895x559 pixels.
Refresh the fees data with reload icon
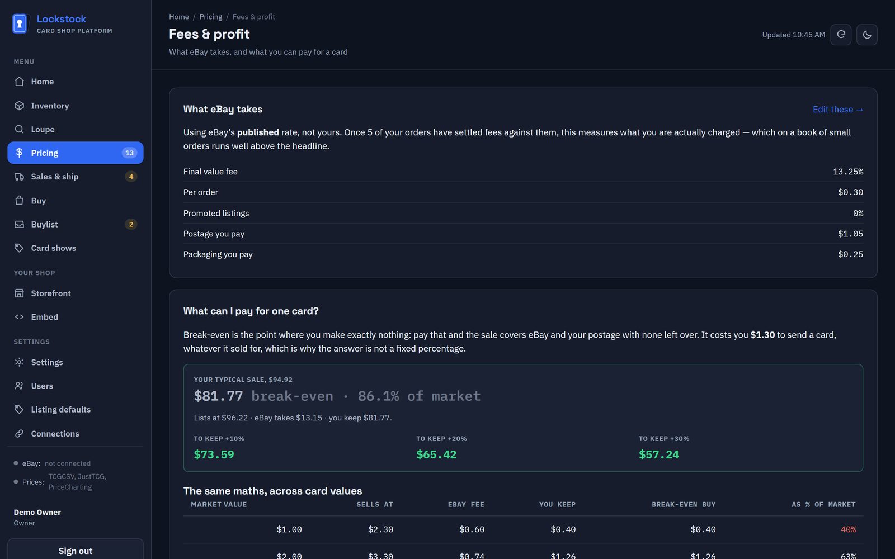click(841, 35)
